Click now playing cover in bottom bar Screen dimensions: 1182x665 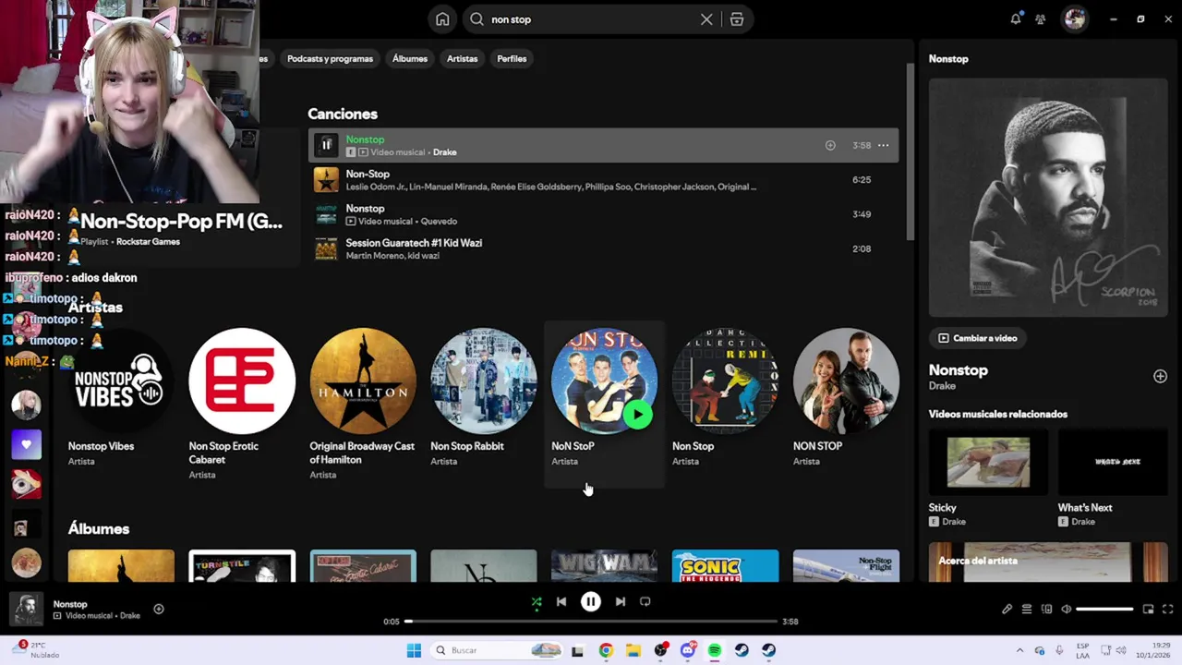coord(26,610)
